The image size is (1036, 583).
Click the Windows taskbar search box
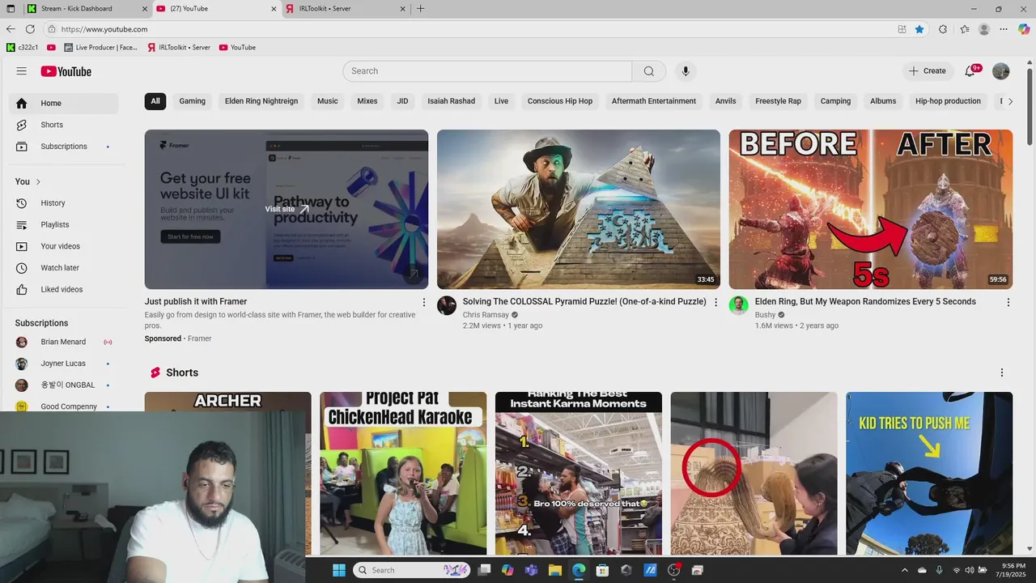coord(413,570)
